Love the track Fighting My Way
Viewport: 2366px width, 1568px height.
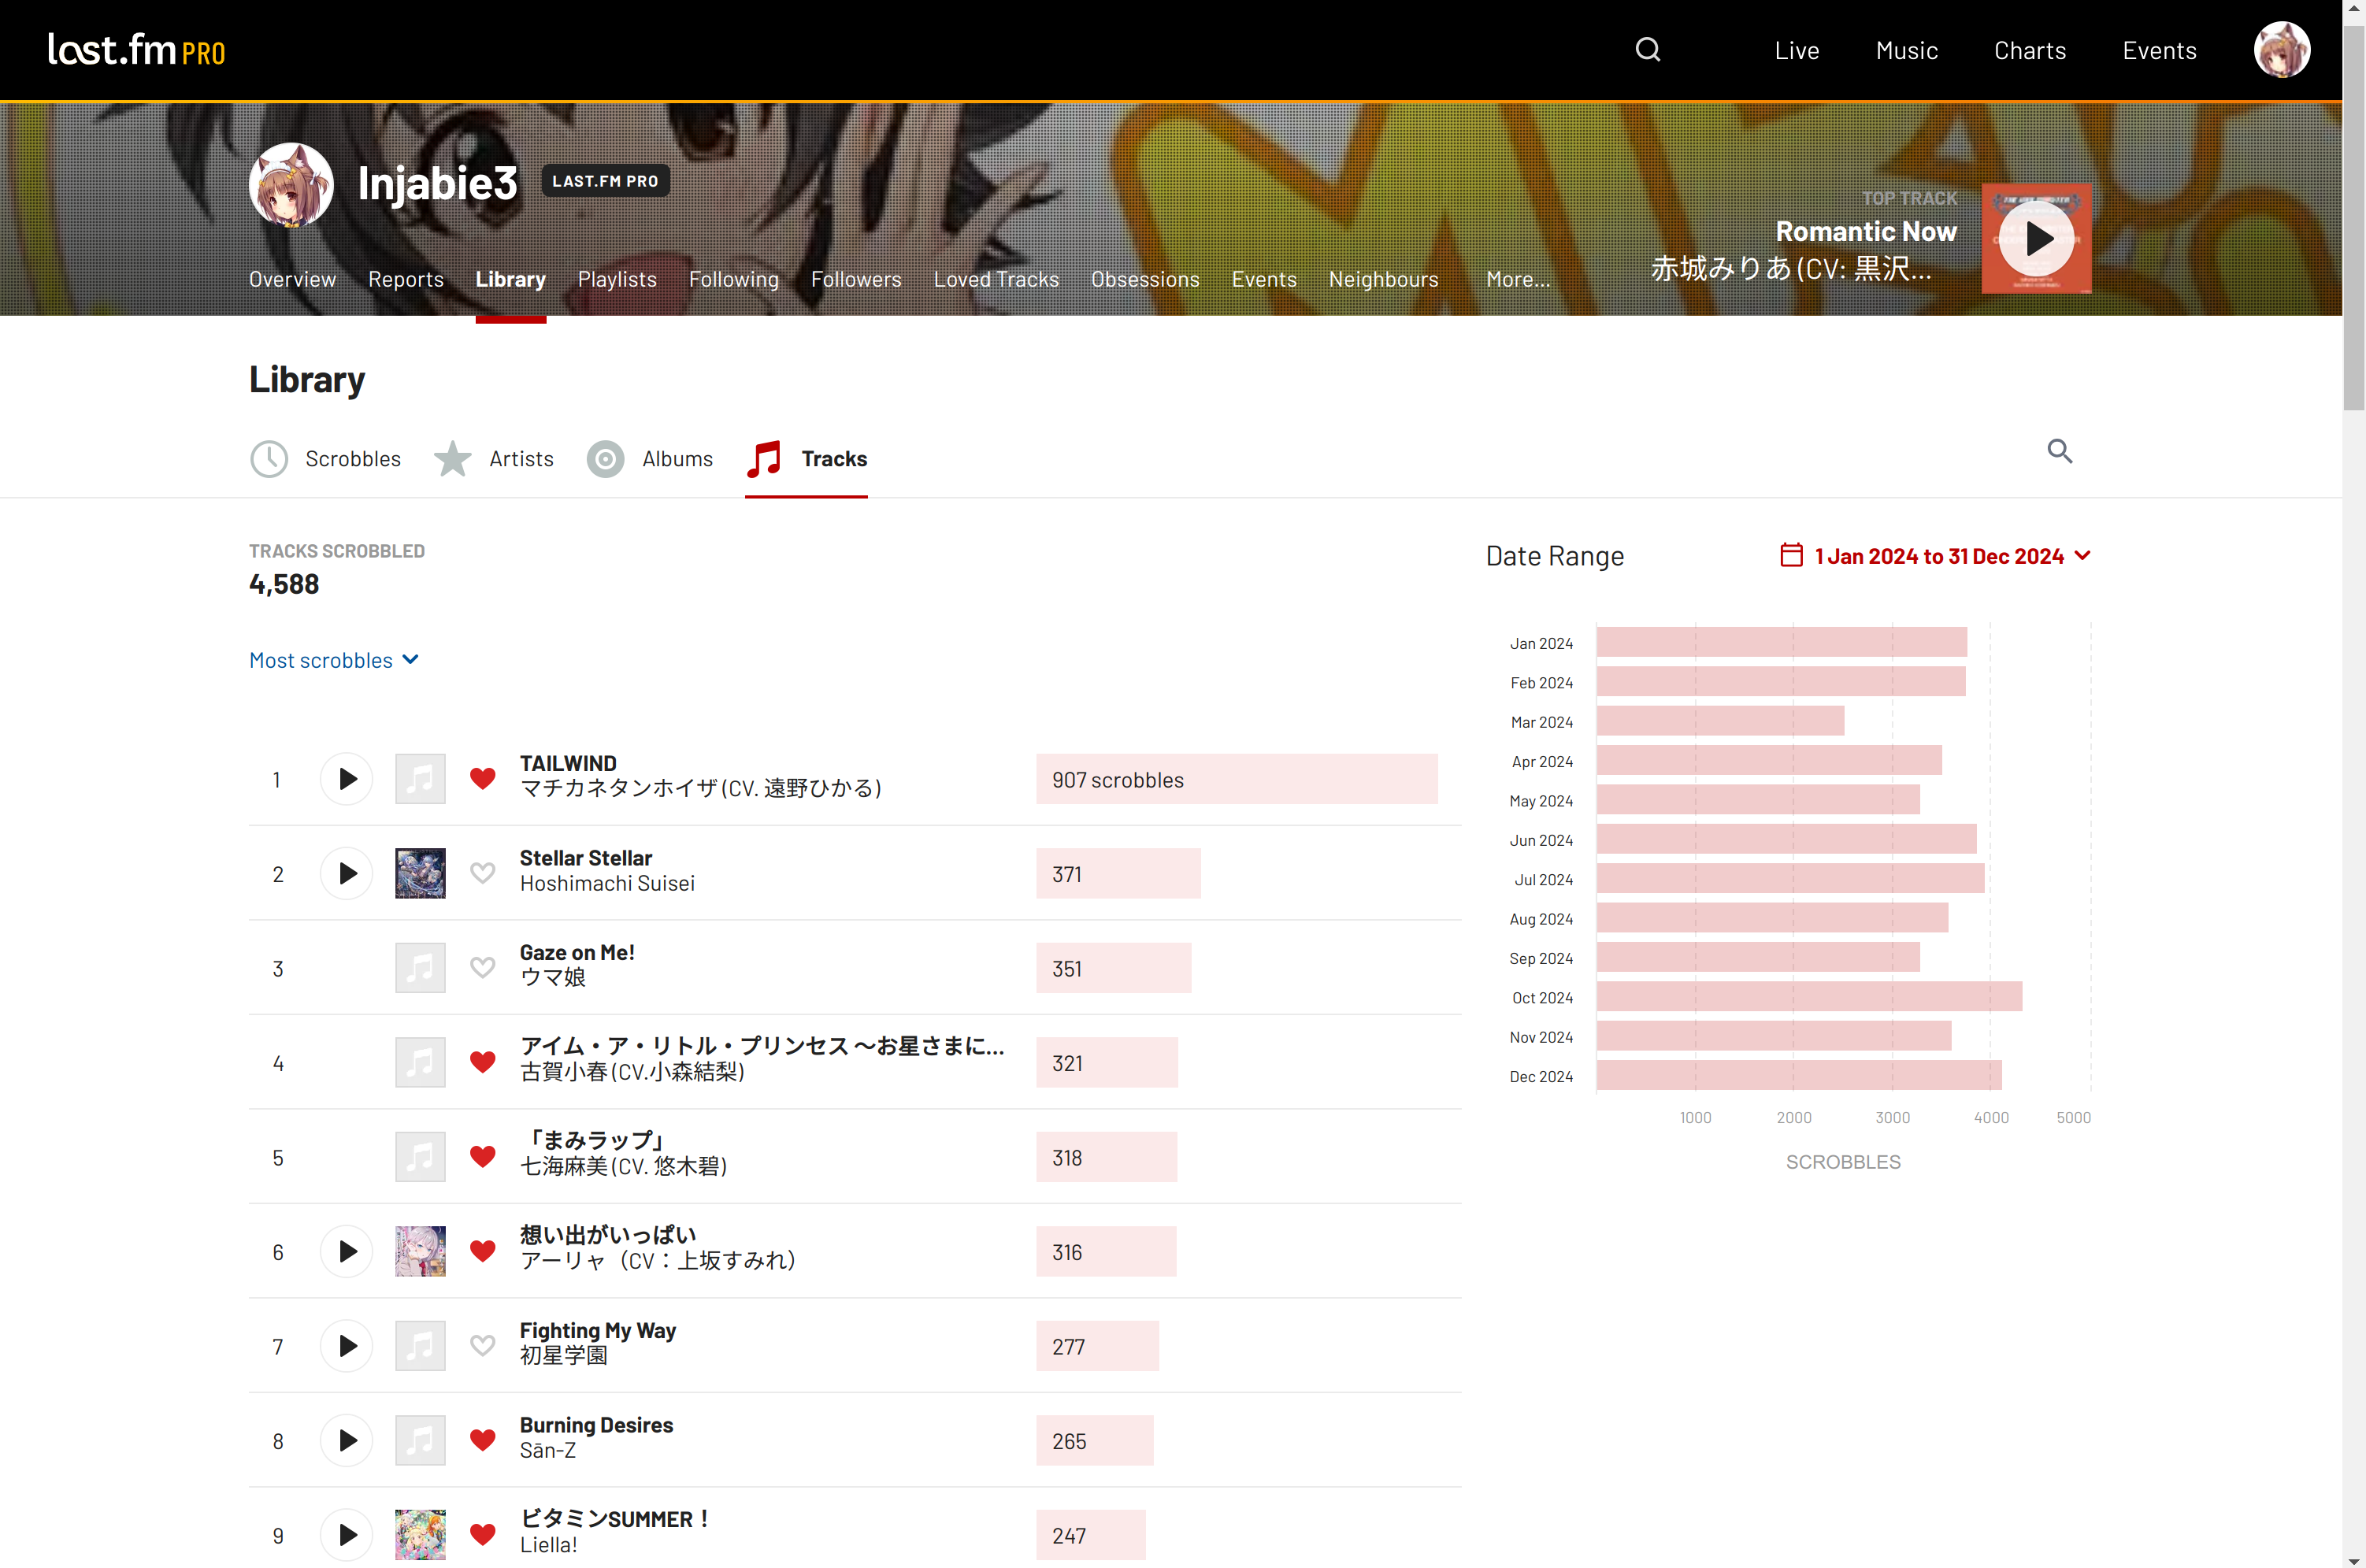pyautogui.click(x=483, y=1346)
